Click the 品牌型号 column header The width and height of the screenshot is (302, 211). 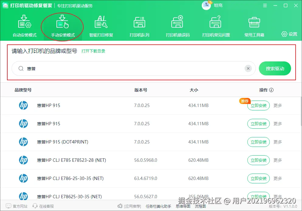pyautogui.click(x=23, y=90)
